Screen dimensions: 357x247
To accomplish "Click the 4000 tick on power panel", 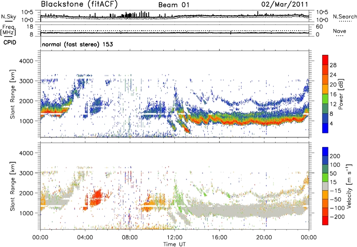I will pyautogui.click(x=26, y=61).
